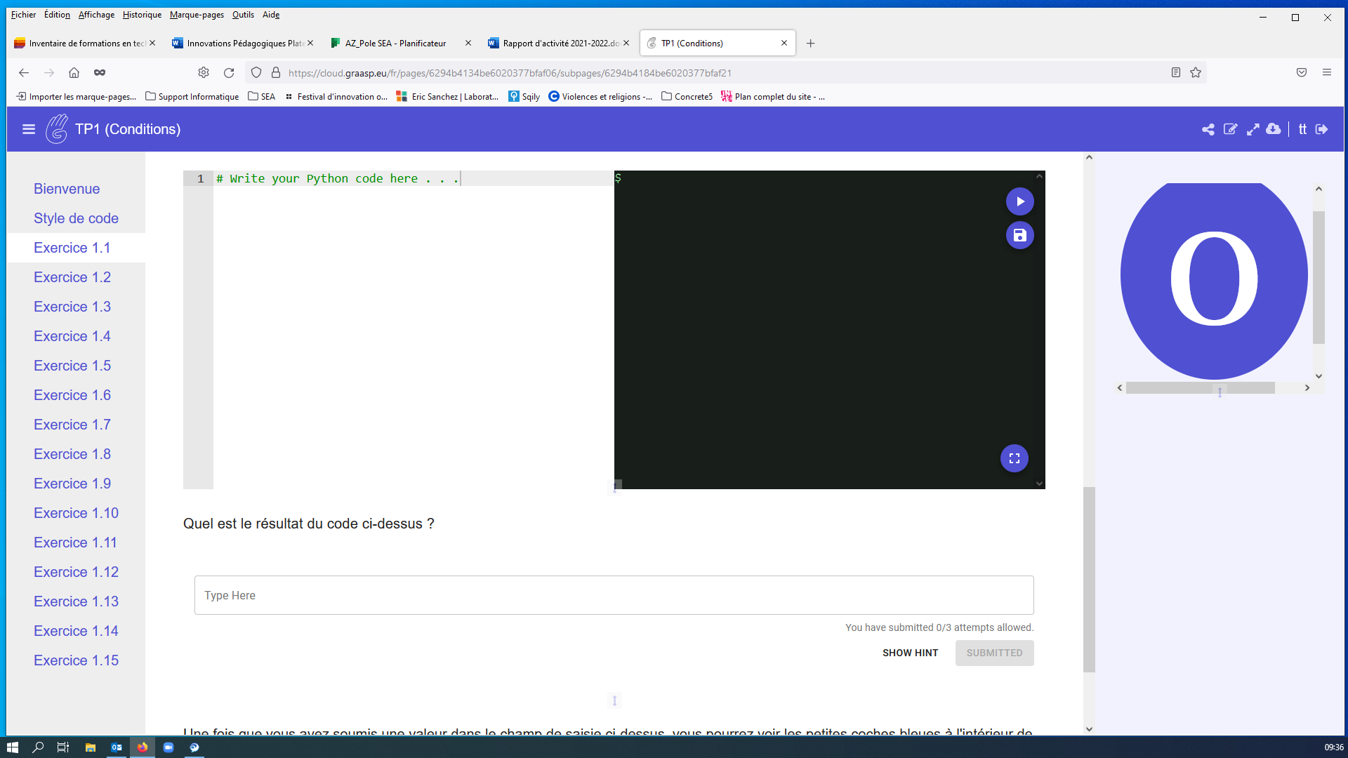1348x758 pixels.
Task: Switch to AZ_Pole SEA Planificateur tab
Action: click(x=395, y=44)
